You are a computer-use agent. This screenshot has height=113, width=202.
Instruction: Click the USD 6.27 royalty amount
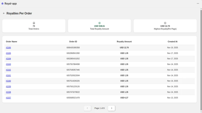click(124, 98)
